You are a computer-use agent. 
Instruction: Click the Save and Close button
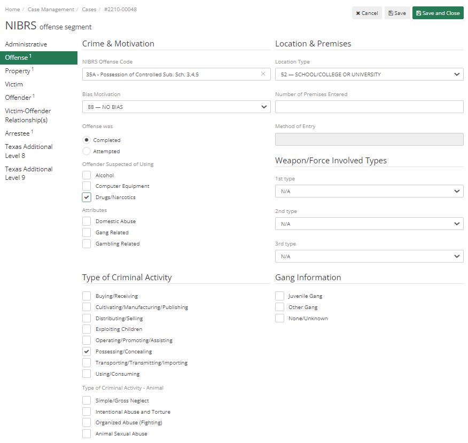pos(438,13)
